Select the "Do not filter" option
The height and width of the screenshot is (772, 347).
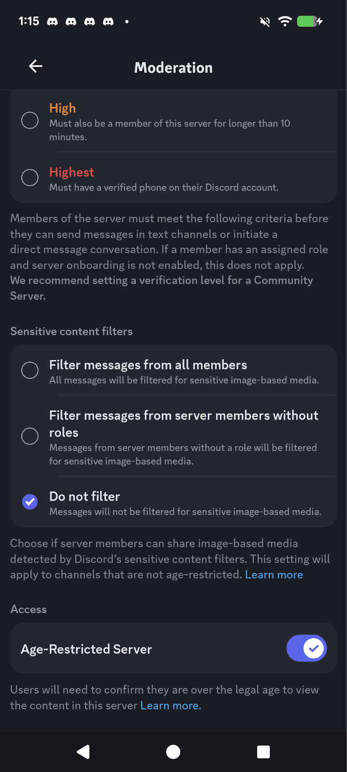(x=30, y=502)
